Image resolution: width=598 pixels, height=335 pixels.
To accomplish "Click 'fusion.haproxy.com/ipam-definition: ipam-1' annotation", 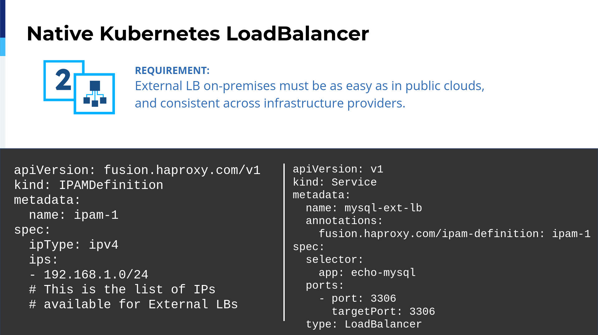I will pyautogui.click(x=454, y=234).
